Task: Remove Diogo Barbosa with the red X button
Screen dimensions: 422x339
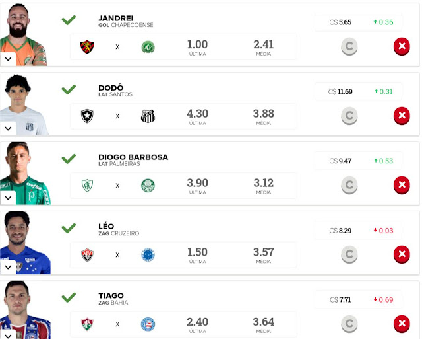Action: click(402, 185)
